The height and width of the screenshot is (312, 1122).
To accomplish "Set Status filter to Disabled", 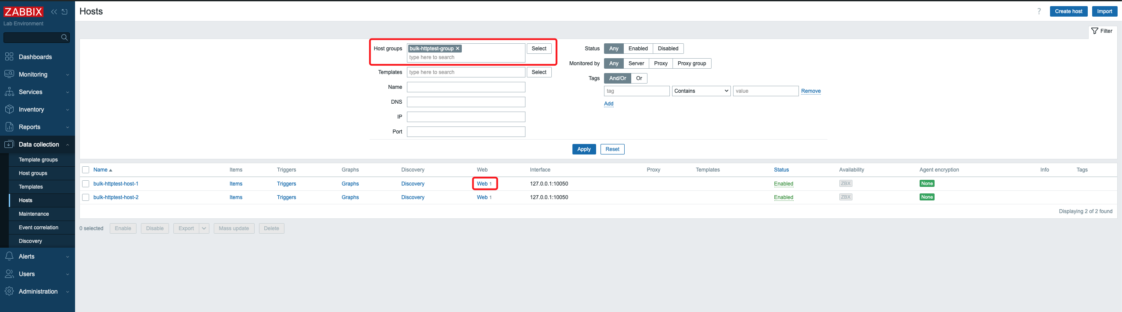I will (x=668, y=49).
